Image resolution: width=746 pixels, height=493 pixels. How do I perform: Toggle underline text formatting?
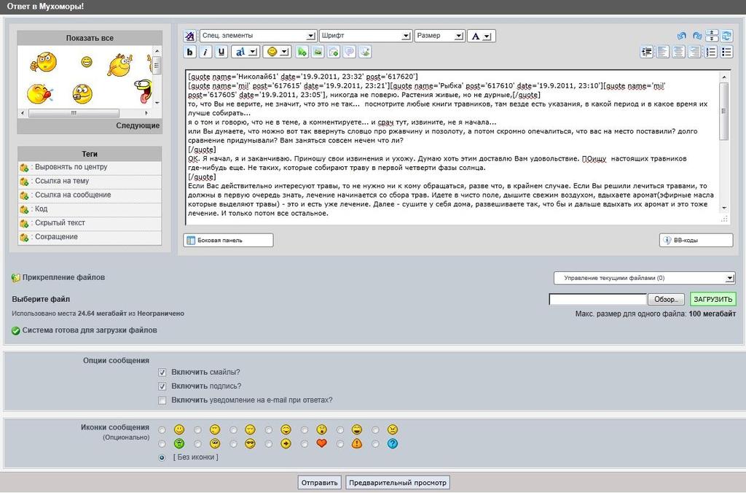(x=221, y=52)
